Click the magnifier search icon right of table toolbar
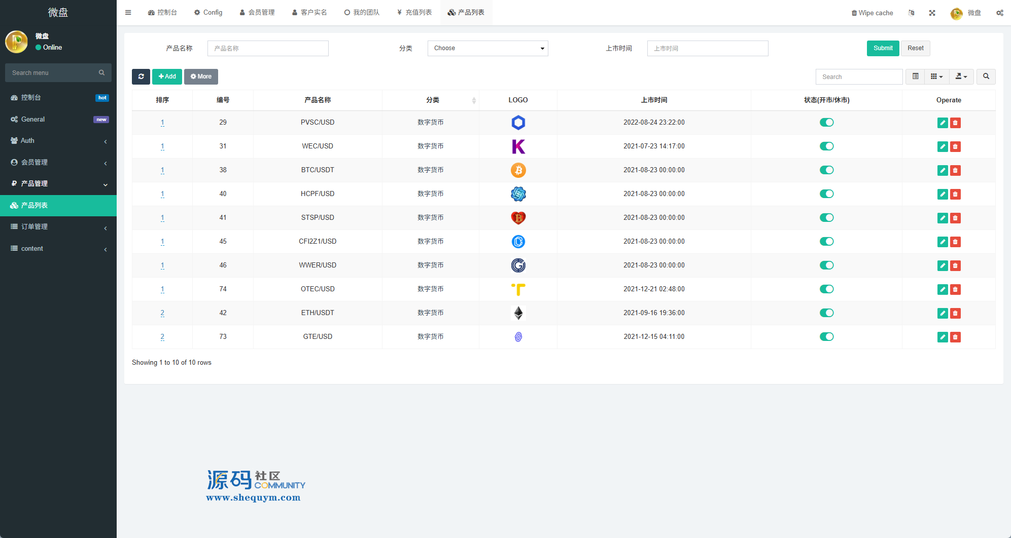Image resolution: width=1011 pixels, height=538 pixels. coord(986,76)
